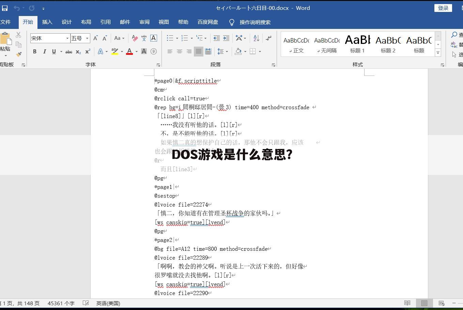Increase the paragraph indent

226,38
